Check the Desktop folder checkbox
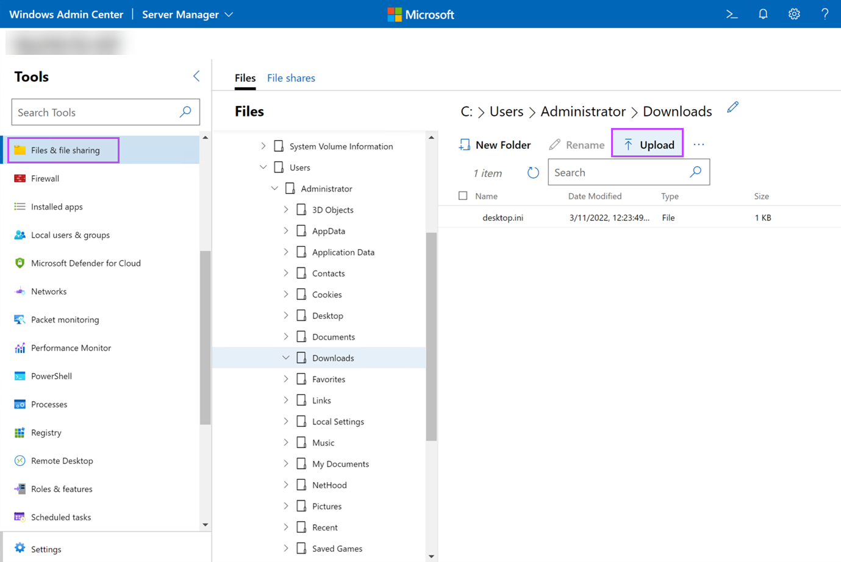This screenshot has width=841, height=562. click(x=301, y=316)
